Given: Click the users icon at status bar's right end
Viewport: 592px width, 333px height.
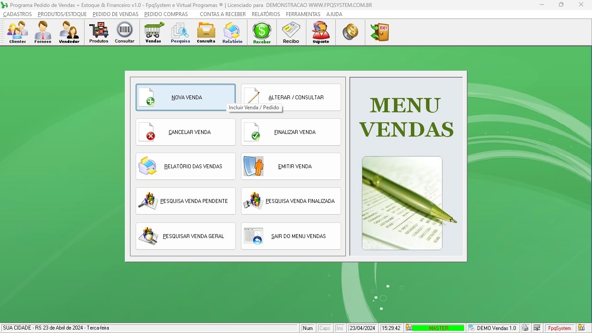Looking at the screenshot, I should coord(581,328).
